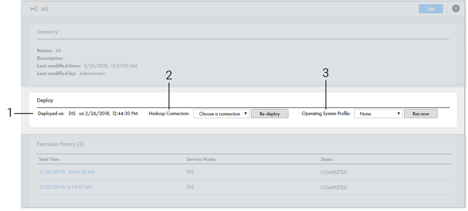Click the MI mass ingestion icon
The image size is (468, 211).
pyautogui.click(x=34, y=9)
